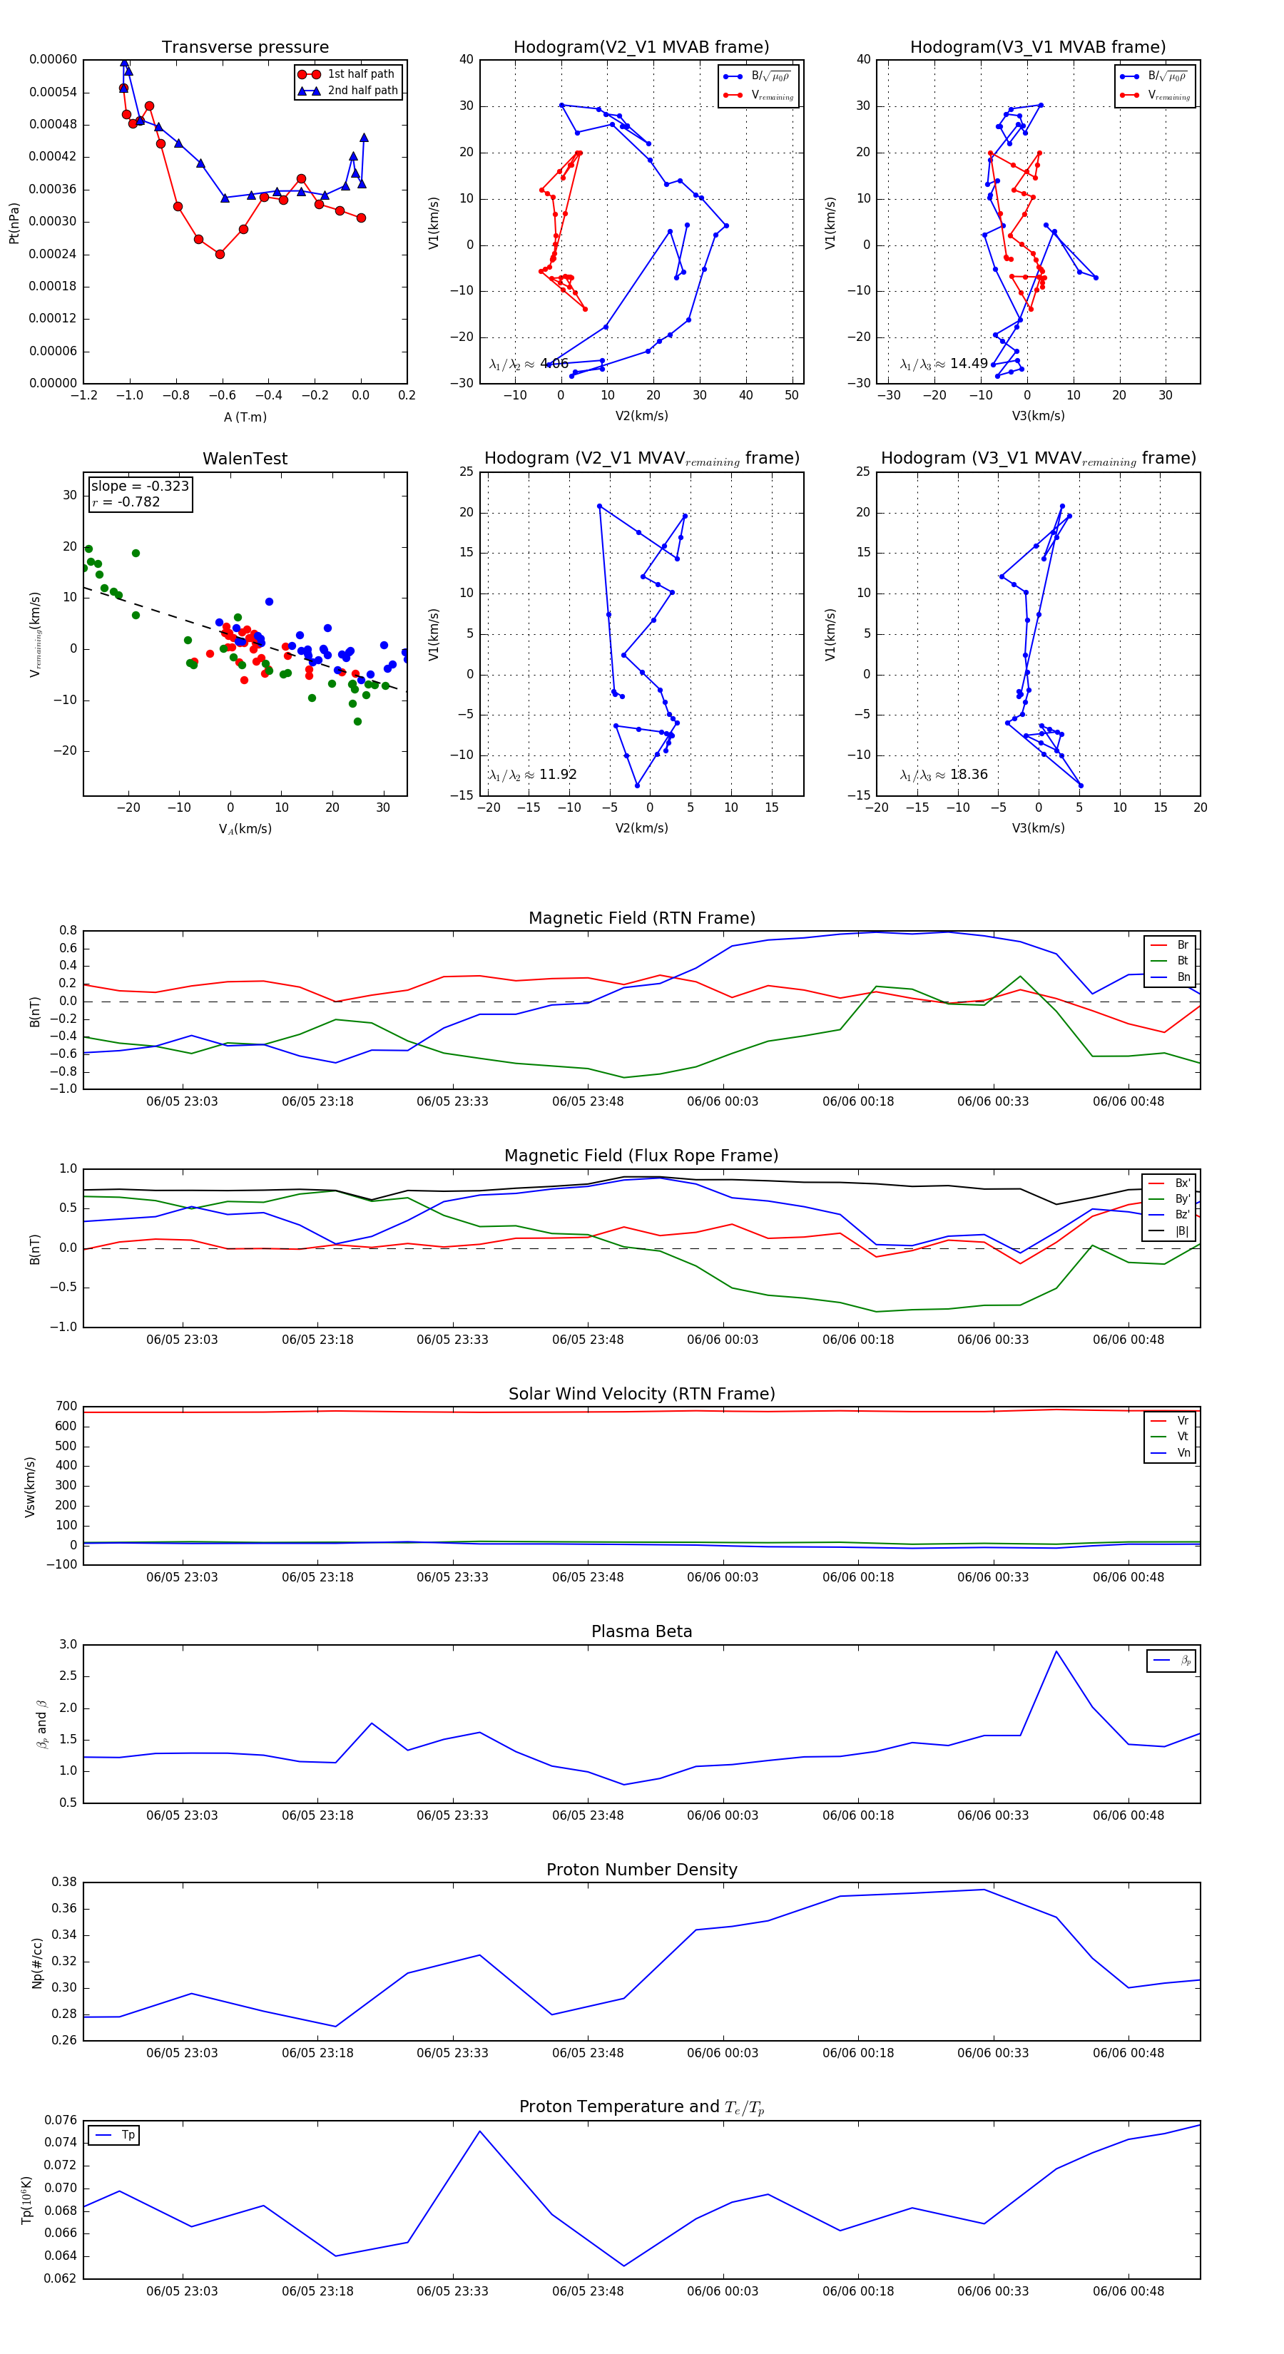This screenshot has height=2354, width=1284.
Task: Select the "Bn" legend entry
Action: click(x=1170, y=977)
